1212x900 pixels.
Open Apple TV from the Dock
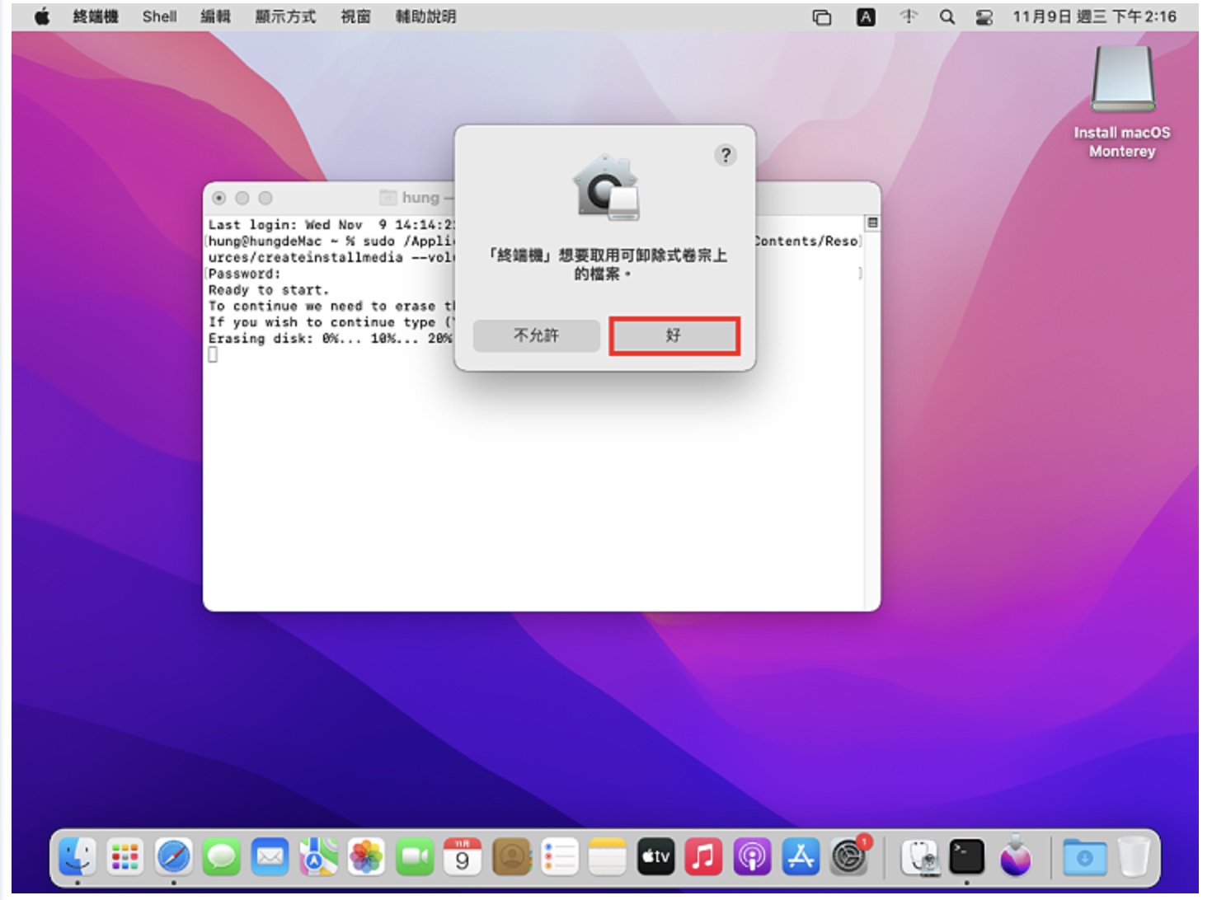pyautogui.click(x=656, y=857)
